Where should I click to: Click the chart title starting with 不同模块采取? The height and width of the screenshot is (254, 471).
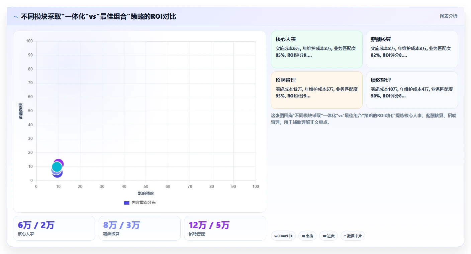click(98, 16)
